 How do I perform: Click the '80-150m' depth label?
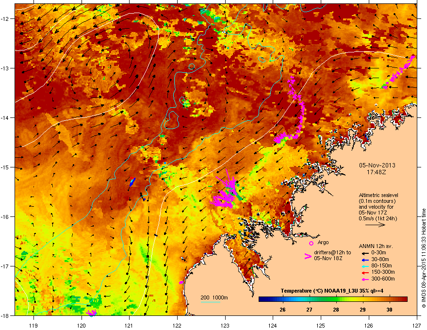(381, 265)
